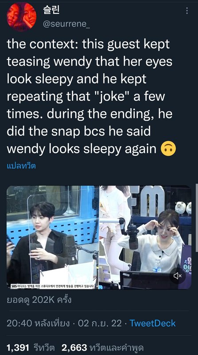Play the video frame with man in black
This screenshot has height=355, width=198.
click(53, 237)
